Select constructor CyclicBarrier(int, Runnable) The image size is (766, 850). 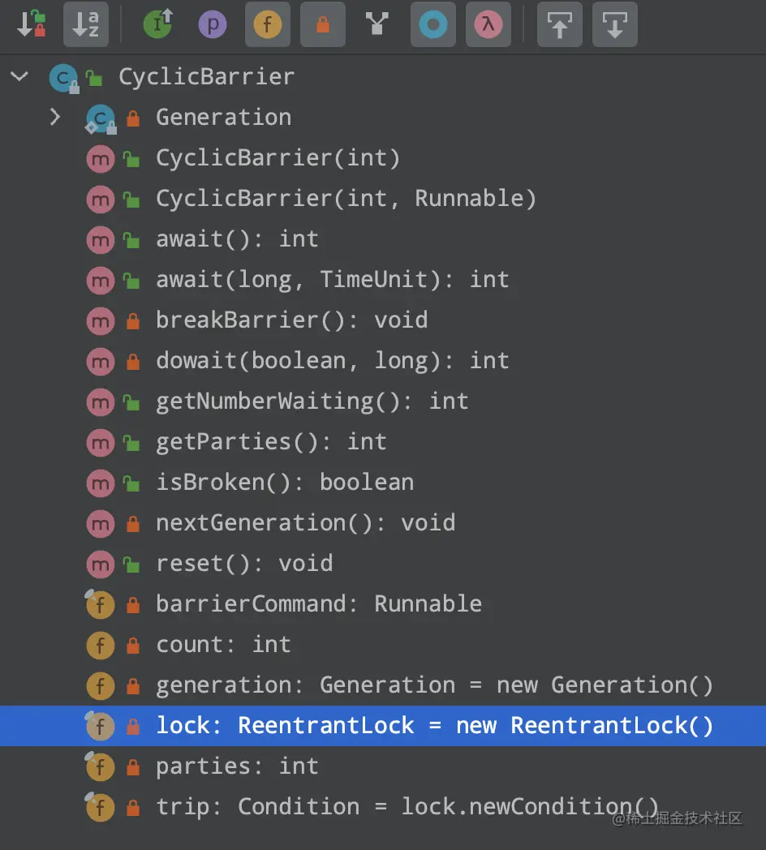(x=383, y=199)
